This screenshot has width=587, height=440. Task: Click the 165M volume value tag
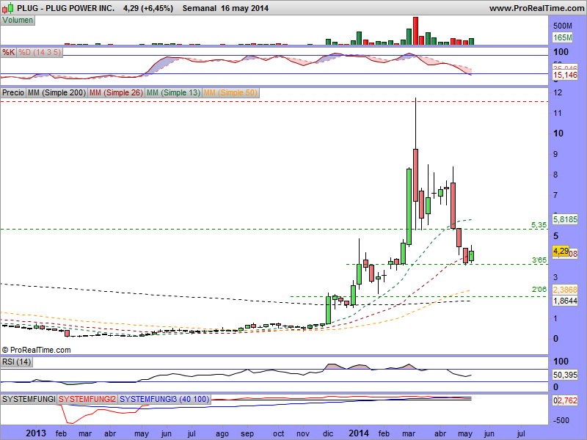[562, 37]
